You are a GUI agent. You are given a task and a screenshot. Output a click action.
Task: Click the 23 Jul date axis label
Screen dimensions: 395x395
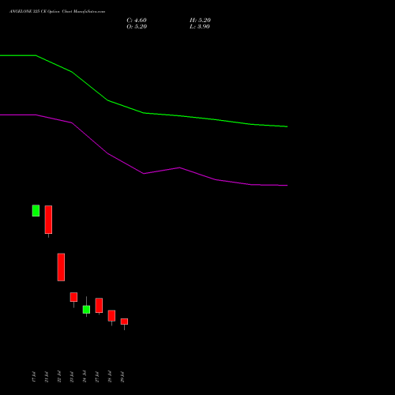coord(72,377)
